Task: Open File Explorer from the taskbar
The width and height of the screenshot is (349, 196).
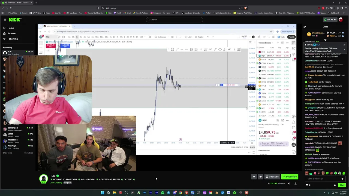Action: [115, 193]
